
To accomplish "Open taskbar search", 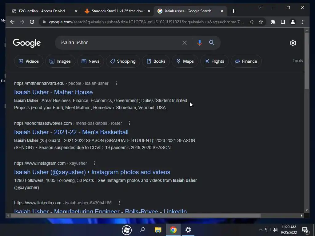I will pyautogui.click(x=142, y=230).
